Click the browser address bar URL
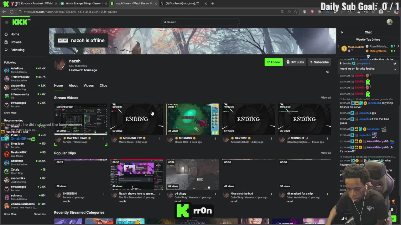The width and height of the screenshot is (401, 225). (x=70, y=12)
